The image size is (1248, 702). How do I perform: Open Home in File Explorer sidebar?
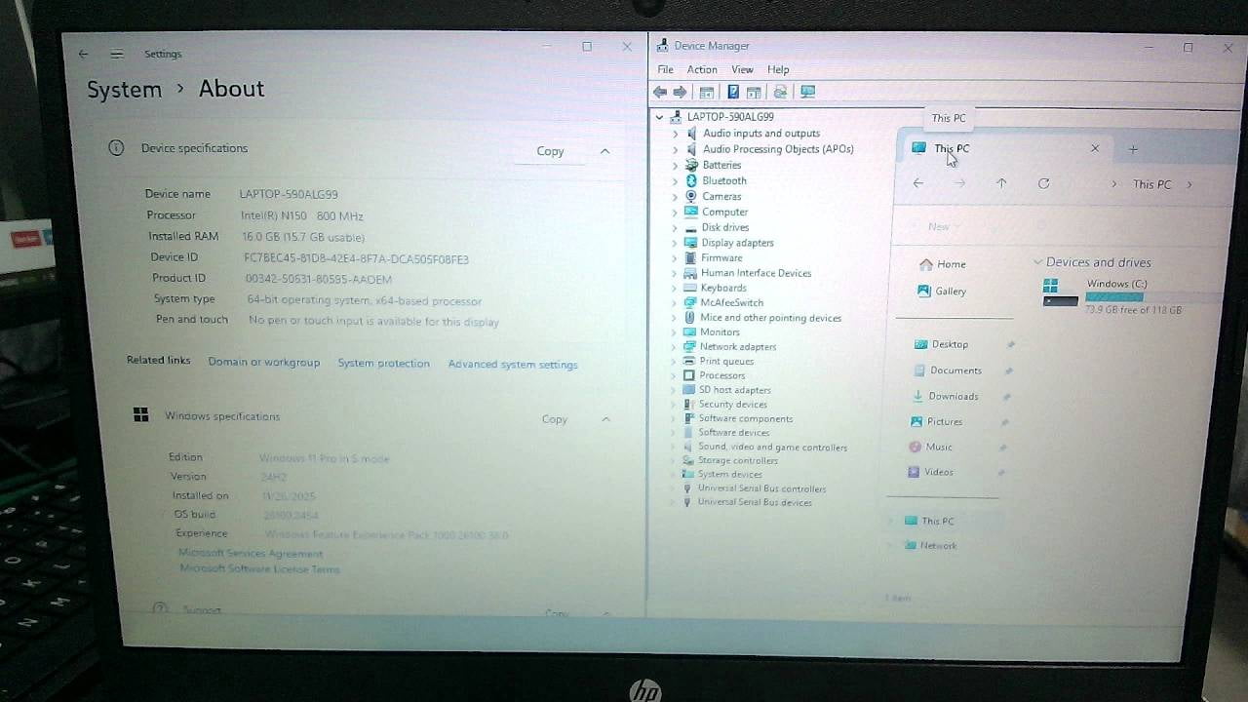[x=942, y=264]
